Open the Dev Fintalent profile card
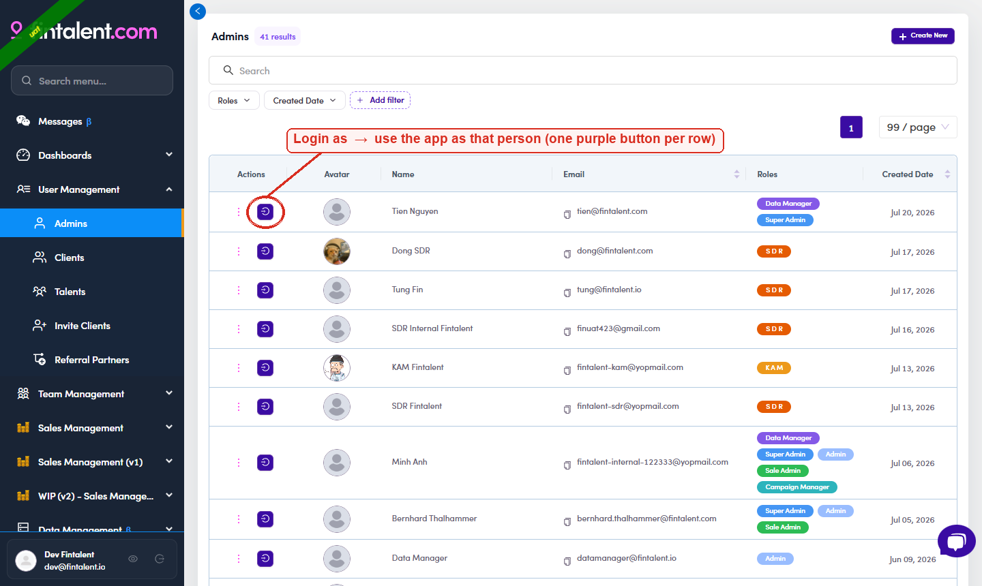 click(92, 559)
